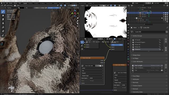
Task: Select the node editor Links Cut tool
Action: coord(82,49)
